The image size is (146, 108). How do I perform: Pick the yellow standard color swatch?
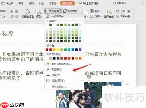(x=58, y=50)
